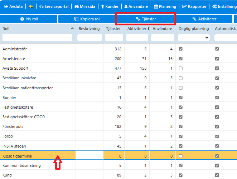Click Tjänster value 477 for Avista Support
Viewport: 237px width, 179px height.
point(118,68)
